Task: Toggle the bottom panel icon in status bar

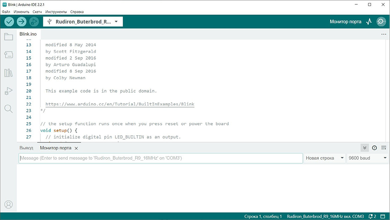Action: (x=383, y=216)
